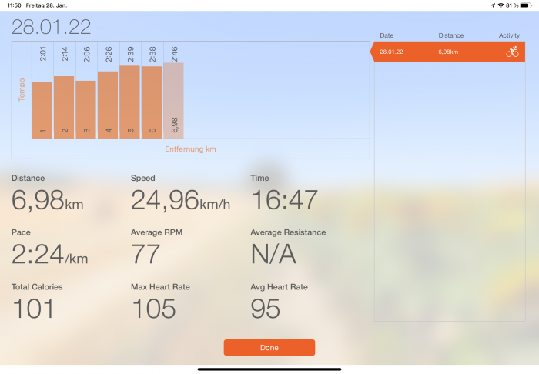Tap kilometer 2 bar labeled 2:14
The height and width of the screenshot is (374, 539).
tap(64, 107)
